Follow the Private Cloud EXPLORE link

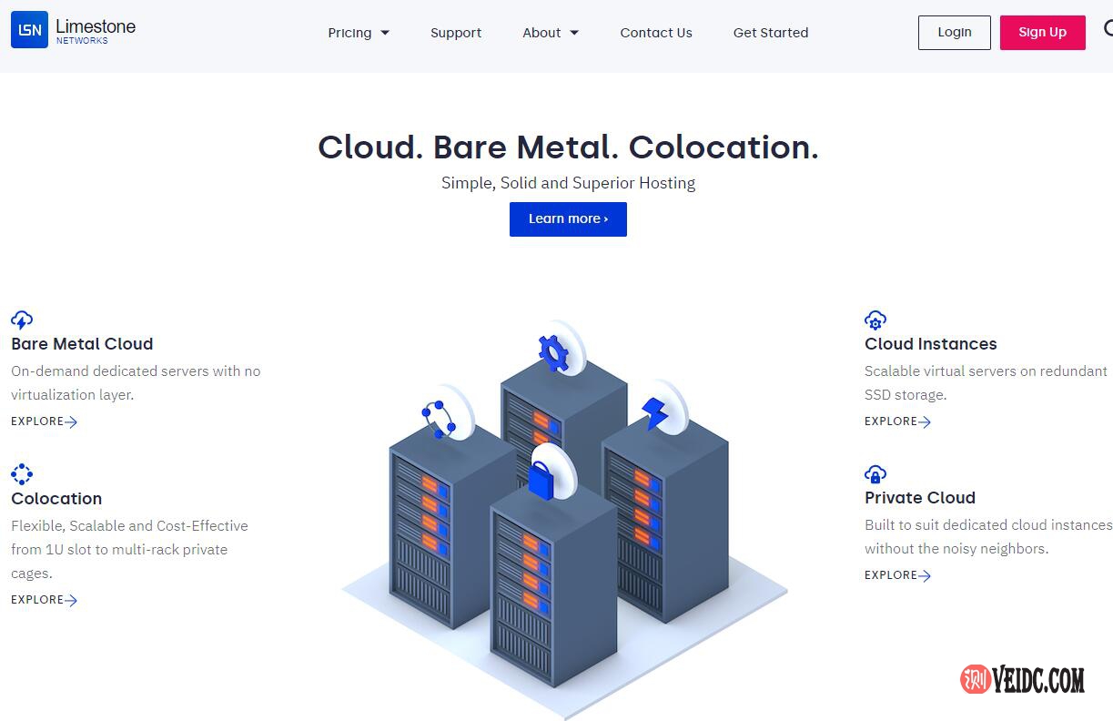(x=898, y=575)
